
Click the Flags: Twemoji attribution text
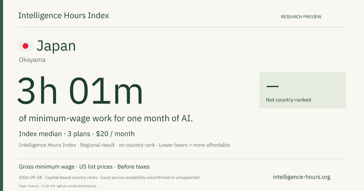[29, 186]
